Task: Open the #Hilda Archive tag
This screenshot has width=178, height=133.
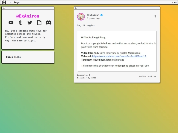Action: (x=147, y=76)
